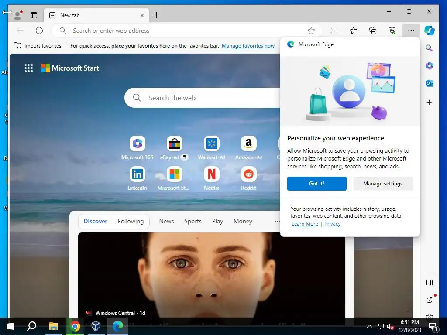Open Settings and more ellipsis menu
The height and width of the screenshot is (335, 447).
click(x=411, y=31)
